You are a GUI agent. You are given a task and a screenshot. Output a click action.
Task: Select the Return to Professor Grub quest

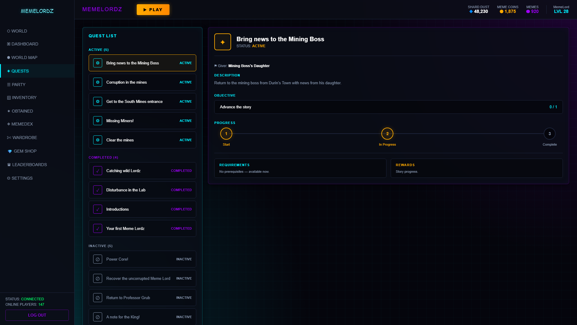tap(142, 298)
